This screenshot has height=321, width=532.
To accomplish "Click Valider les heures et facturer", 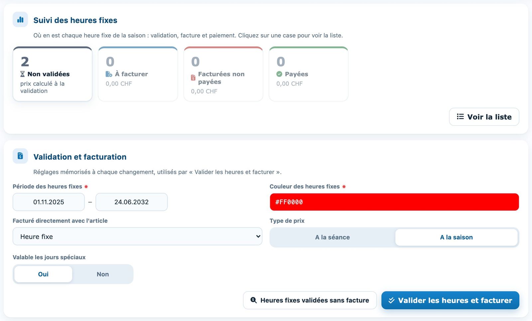I will coord(450,300).
